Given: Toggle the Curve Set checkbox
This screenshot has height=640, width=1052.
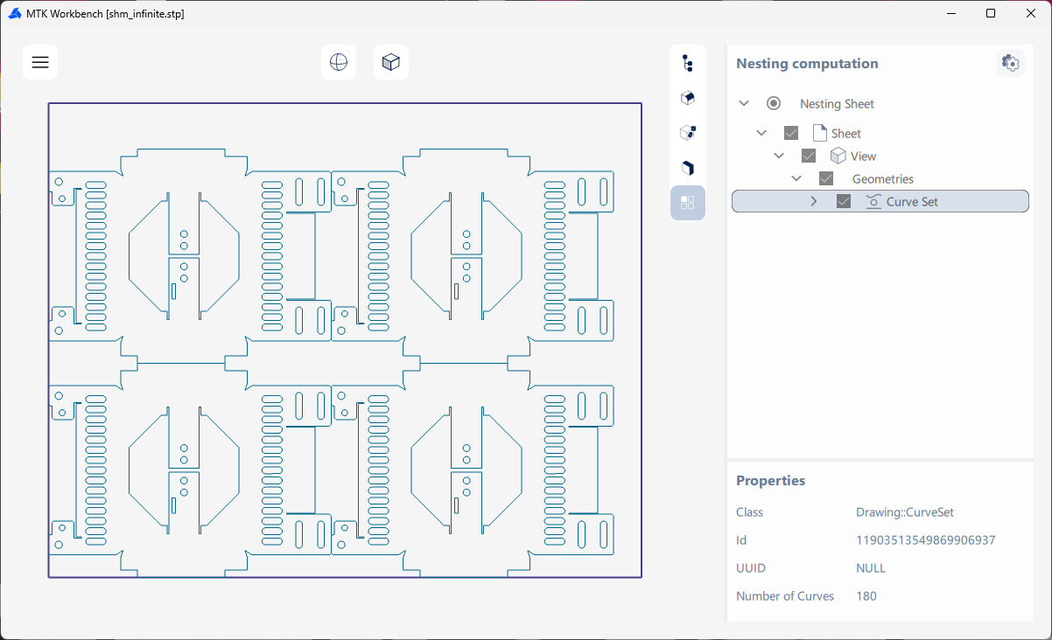Looking at the screenshot, I should [844, 201].
